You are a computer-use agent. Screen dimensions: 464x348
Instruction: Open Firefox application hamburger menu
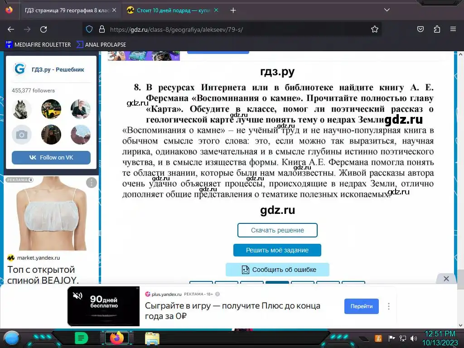(453, 29)
